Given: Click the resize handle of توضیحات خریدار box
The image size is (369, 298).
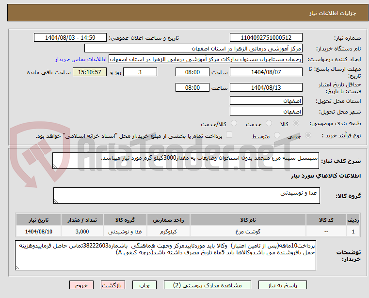Looking at the screenshot, I should [17, 267].
